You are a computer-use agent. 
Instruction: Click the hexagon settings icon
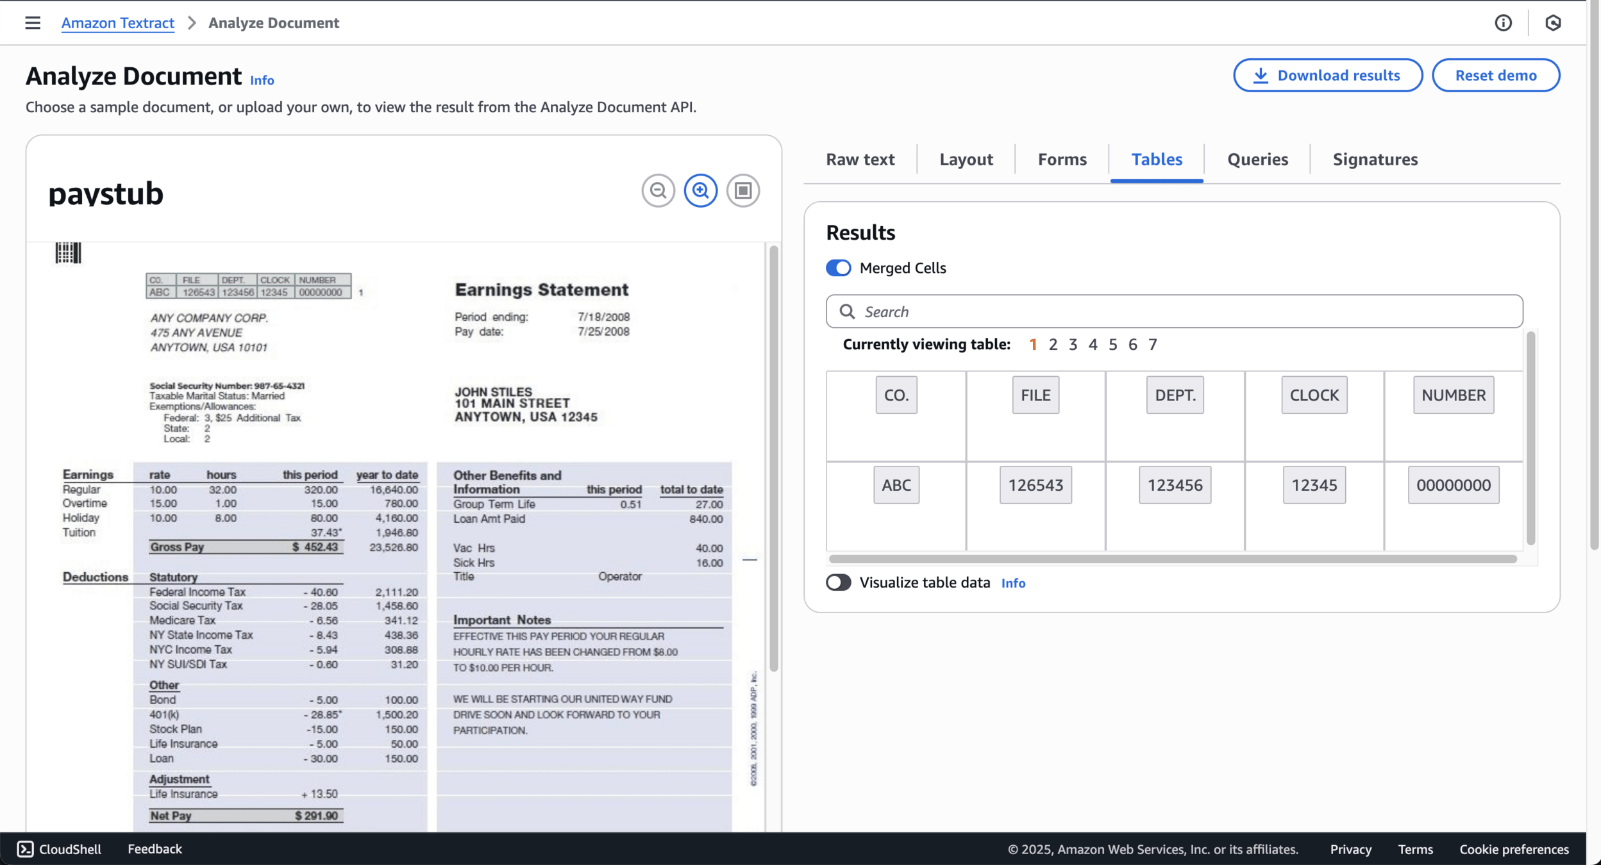click(x=1552, y=23)
